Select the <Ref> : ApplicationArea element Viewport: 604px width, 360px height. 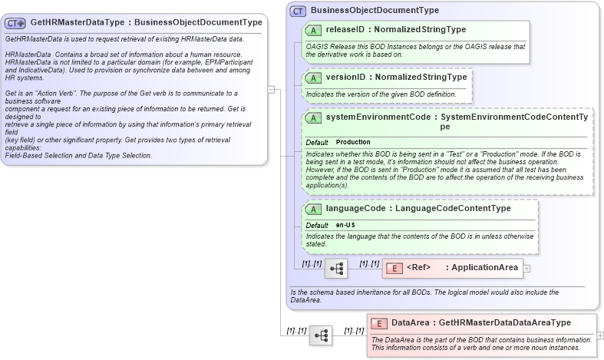coord(453,268)
